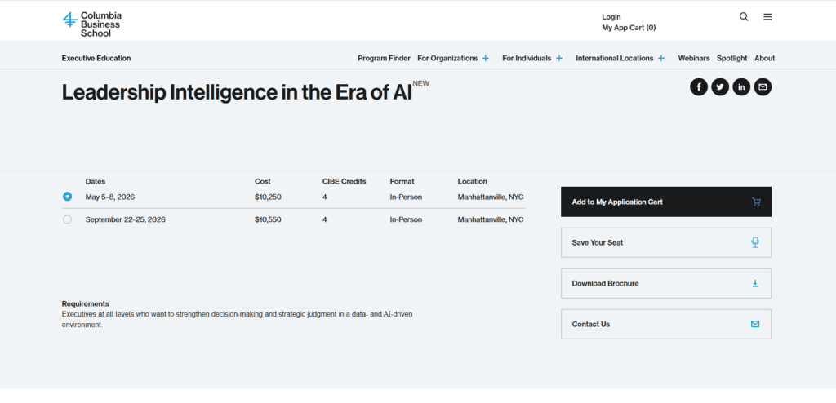836x403 pixels.
Task: Click the $10,550 cost value
Action: 268,219
